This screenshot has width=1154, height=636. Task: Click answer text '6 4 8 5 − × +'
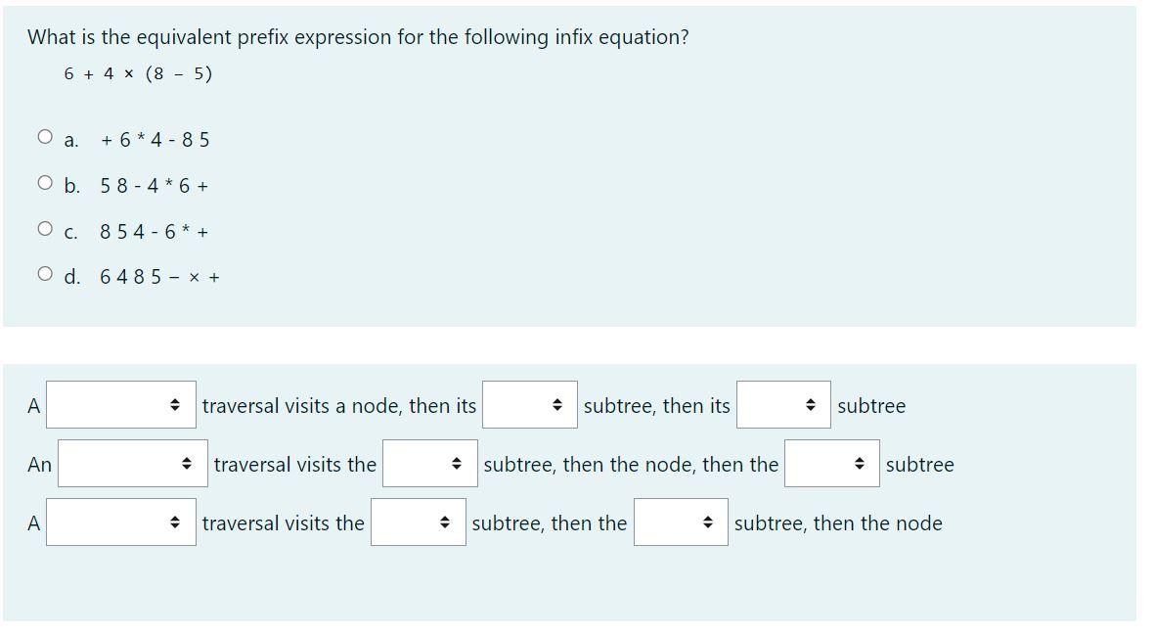click(159, 278)
